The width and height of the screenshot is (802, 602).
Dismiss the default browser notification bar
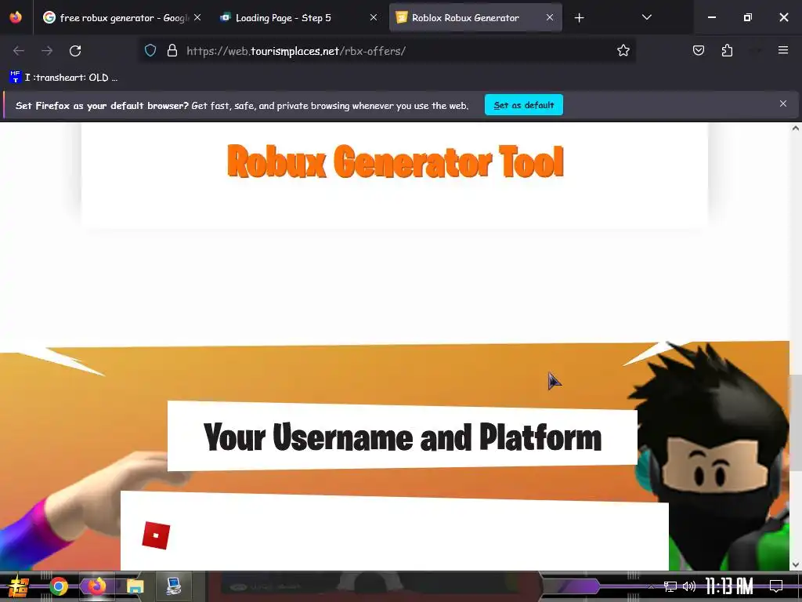[783, 104]
